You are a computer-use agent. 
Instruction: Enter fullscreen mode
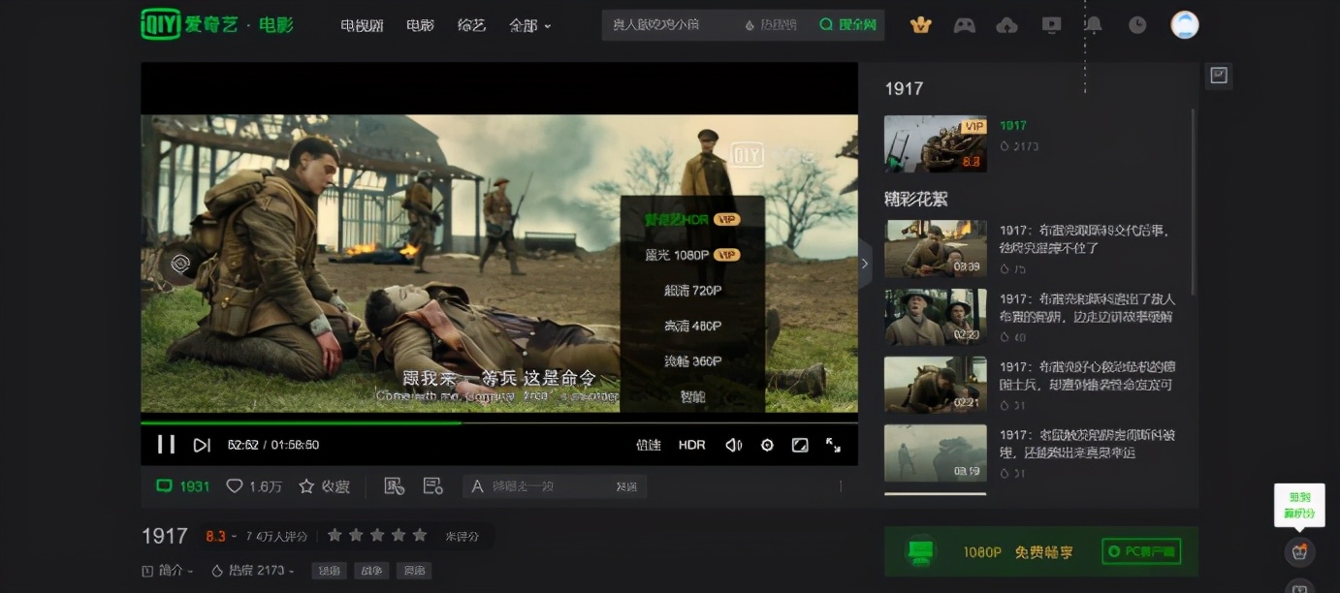point(833,445)
